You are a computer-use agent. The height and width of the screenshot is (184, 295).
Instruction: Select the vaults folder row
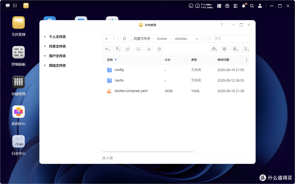click(x=176, y=80)
